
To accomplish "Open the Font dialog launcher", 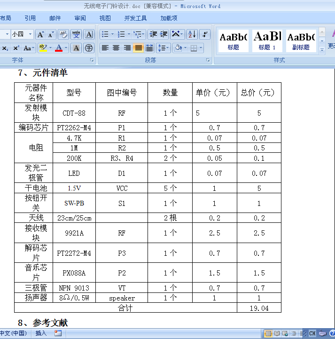I will [92, 60].
